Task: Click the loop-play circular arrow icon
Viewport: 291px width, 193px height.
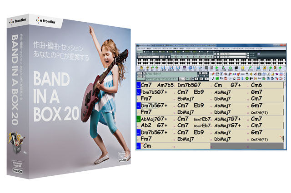Action: [x=223, y=68]
